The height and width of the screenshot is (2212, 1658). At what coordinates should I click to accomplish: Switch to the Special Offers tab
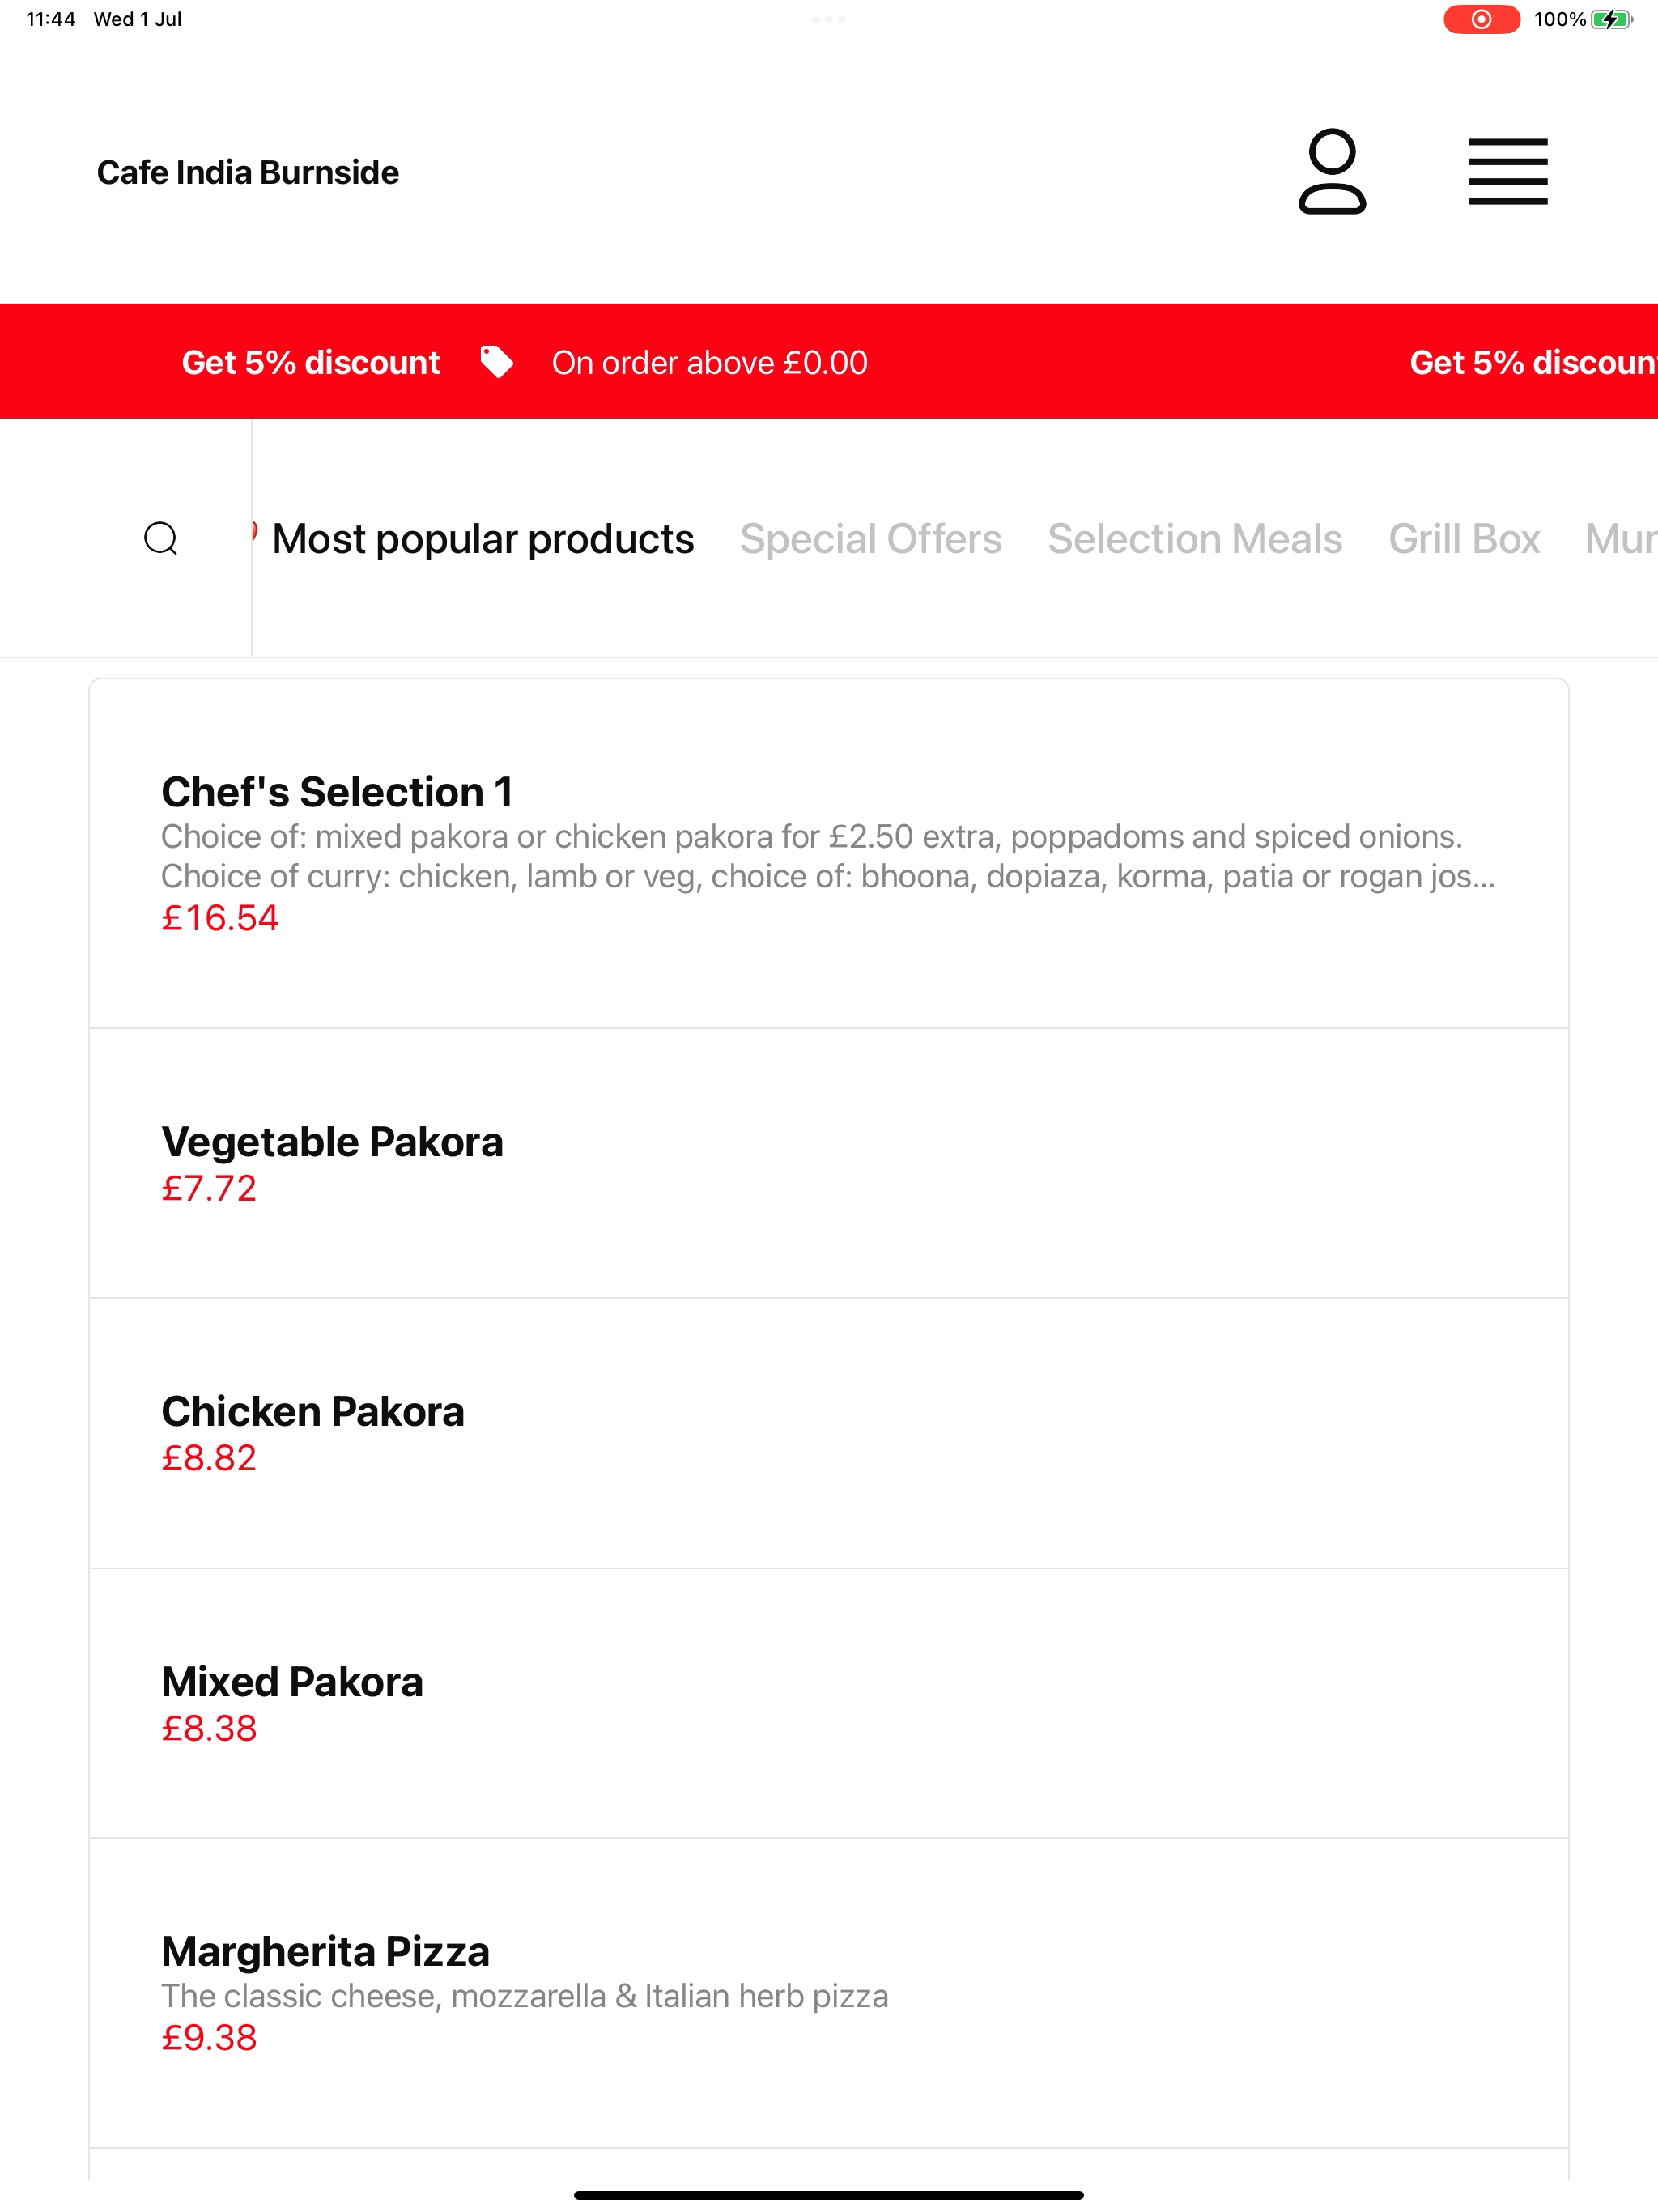[x=870, y=539]
